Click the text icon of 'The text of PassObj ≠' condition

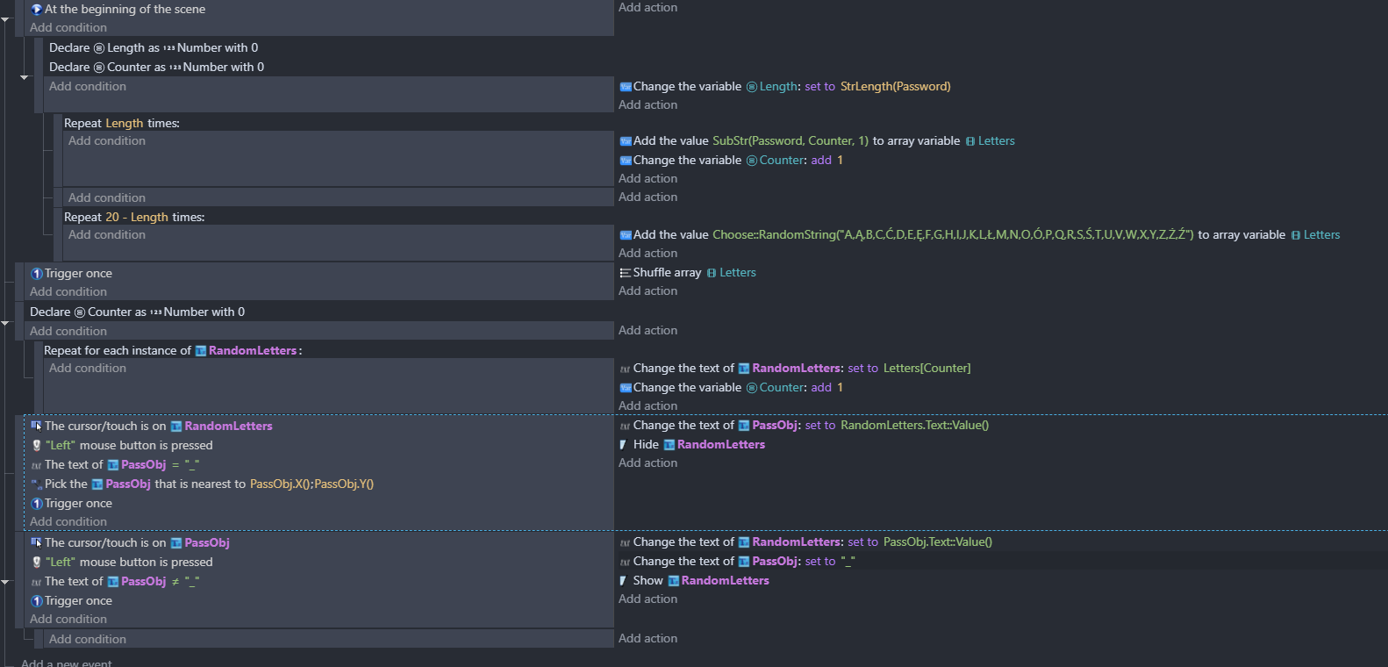click(x=36, y=582)
